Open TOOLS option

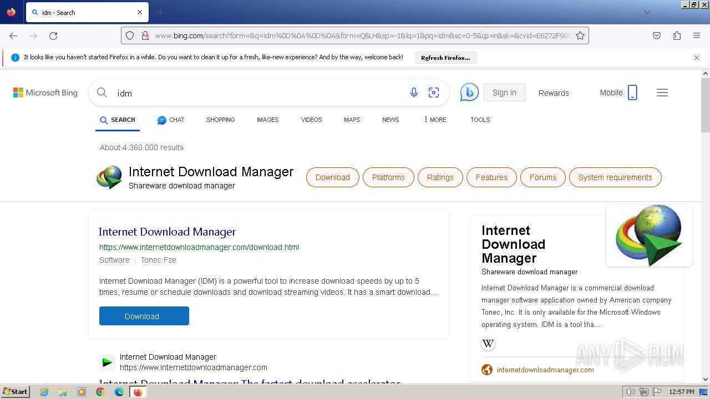pyautogui.click(x=480, y=120)
